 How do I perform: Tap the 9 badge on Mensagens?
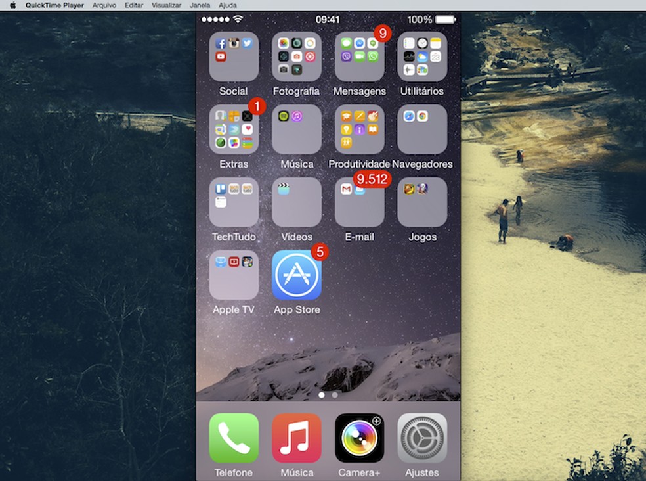pyautogui.click(x=383, y=33)
